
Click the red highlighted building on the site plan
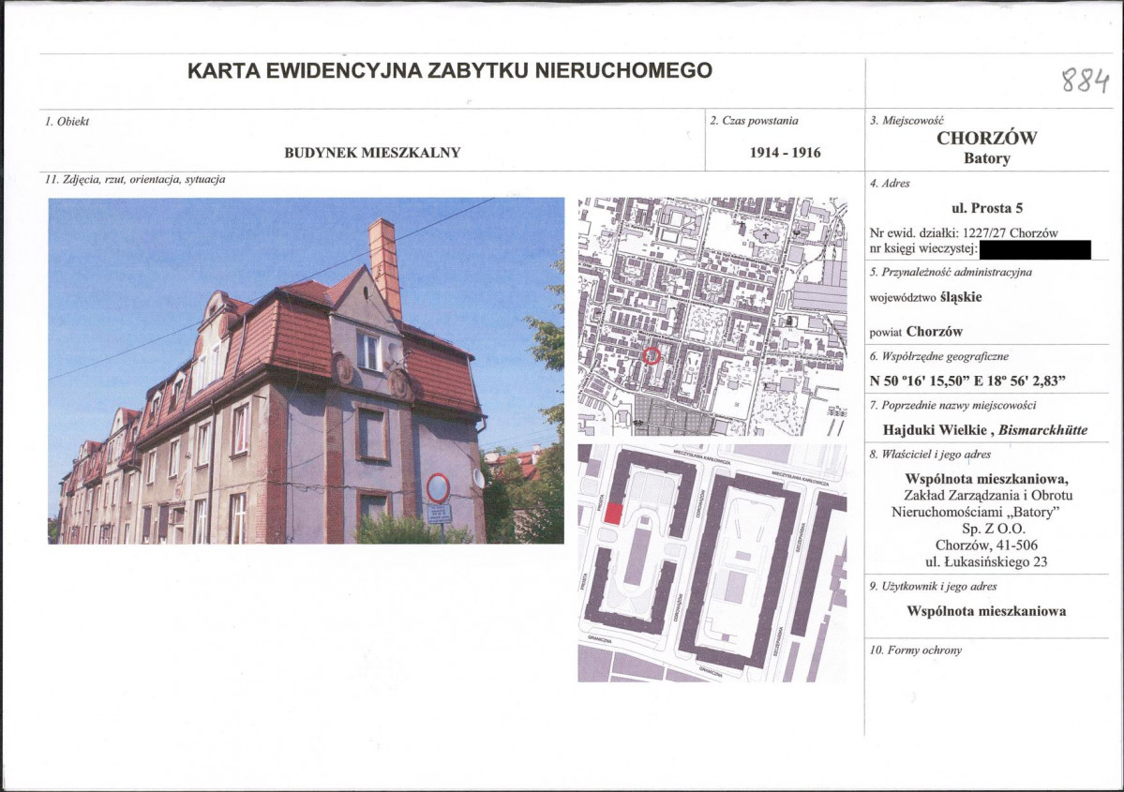(x=614, y=513)
